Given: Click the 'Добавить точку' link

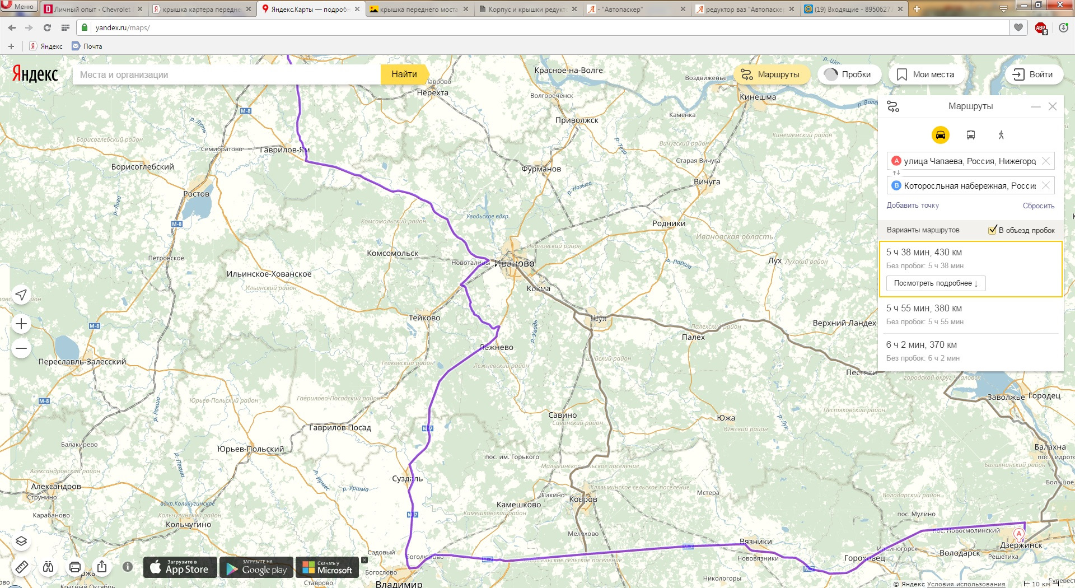Looking at the screenshot, I should click(x=913, y=206).
